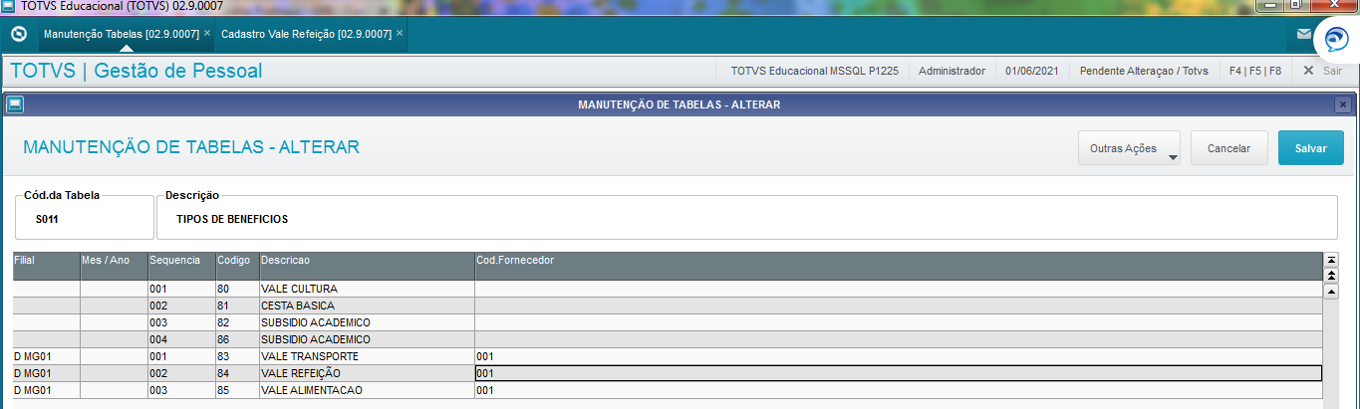
Task: Click the F4 | F5 | F8 shortcuts item
Action: click(1254, 71)
